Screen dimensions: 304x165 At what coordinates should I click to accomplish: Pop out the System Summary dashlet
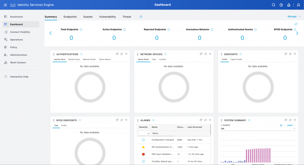click(285, 120)
